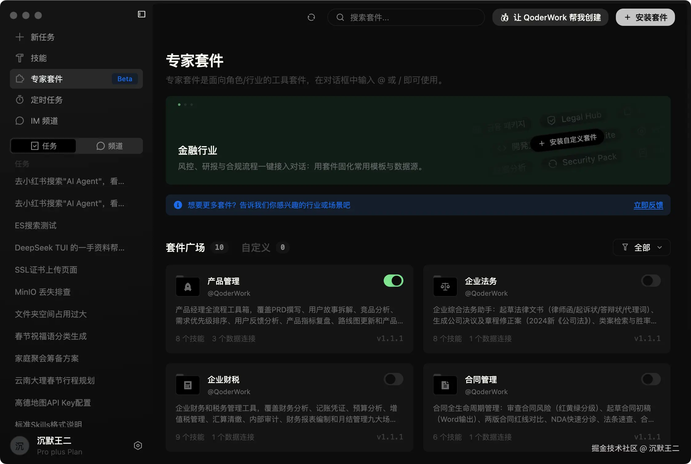
Task: Click the first carousel dot in banner
Action: point(179,105)
